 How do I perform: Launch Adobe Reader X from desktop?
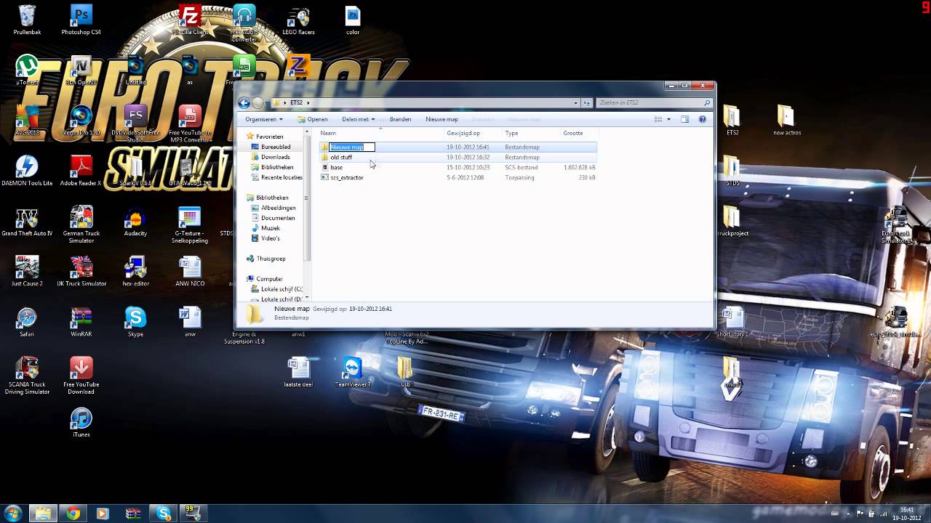tap(81, 171)
